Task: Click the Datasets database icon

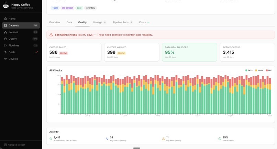Action: [5, 26]
